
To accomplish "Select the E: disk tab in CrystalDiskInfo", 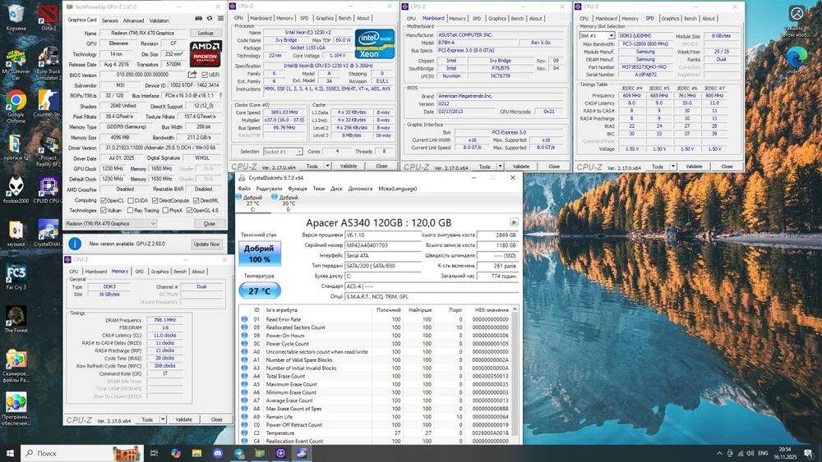I will click(x=289, y=203).
